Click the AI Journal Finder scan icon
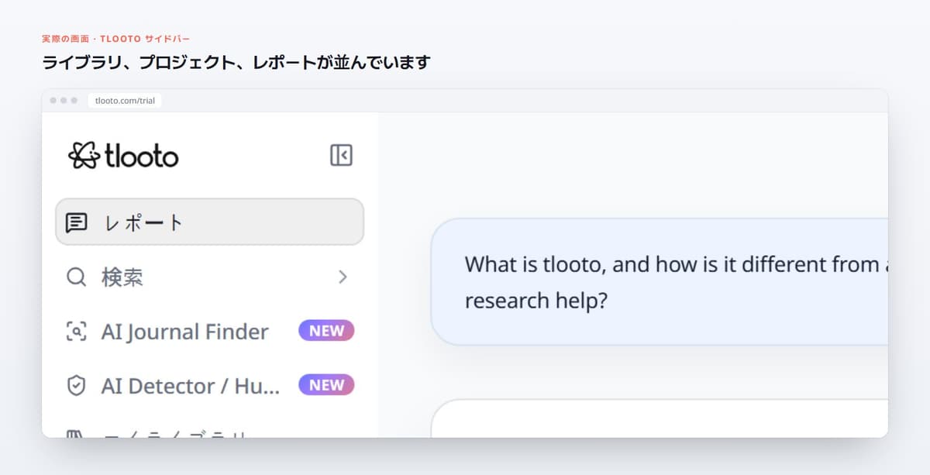The width and height of the screenshot is (930, 475). click(x=76, y=331)
